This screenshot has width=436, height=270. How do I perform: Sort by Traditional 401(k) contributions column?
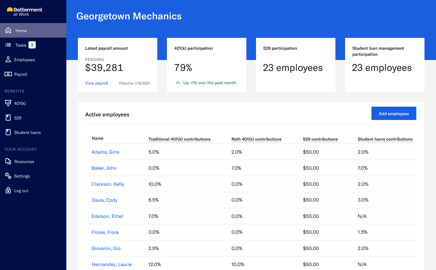[179, 139]
